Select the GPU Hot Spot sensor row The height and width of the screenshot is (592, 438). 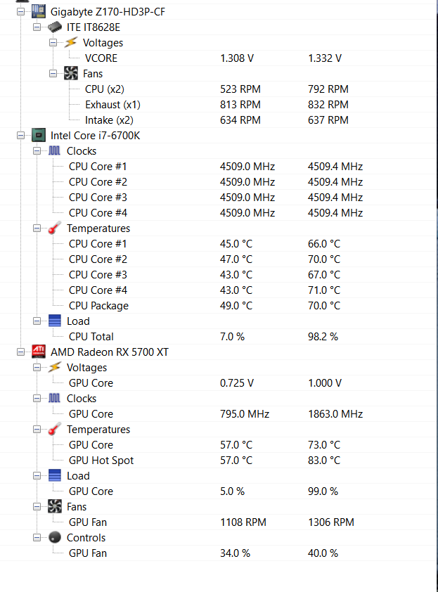(101, 460)
